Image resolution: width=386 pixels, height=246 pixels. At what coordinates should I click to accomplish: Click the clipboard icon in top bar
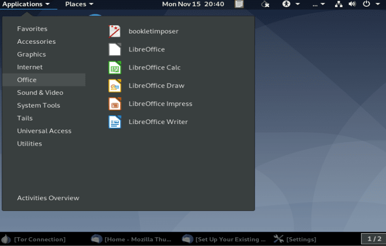click(239, 4)
